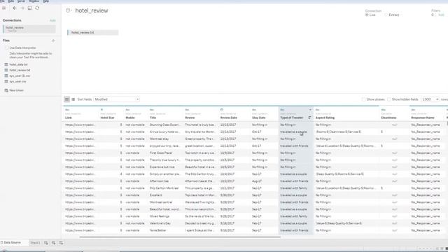Open the File menu
The image size is (448, 252).
point(2,1)
